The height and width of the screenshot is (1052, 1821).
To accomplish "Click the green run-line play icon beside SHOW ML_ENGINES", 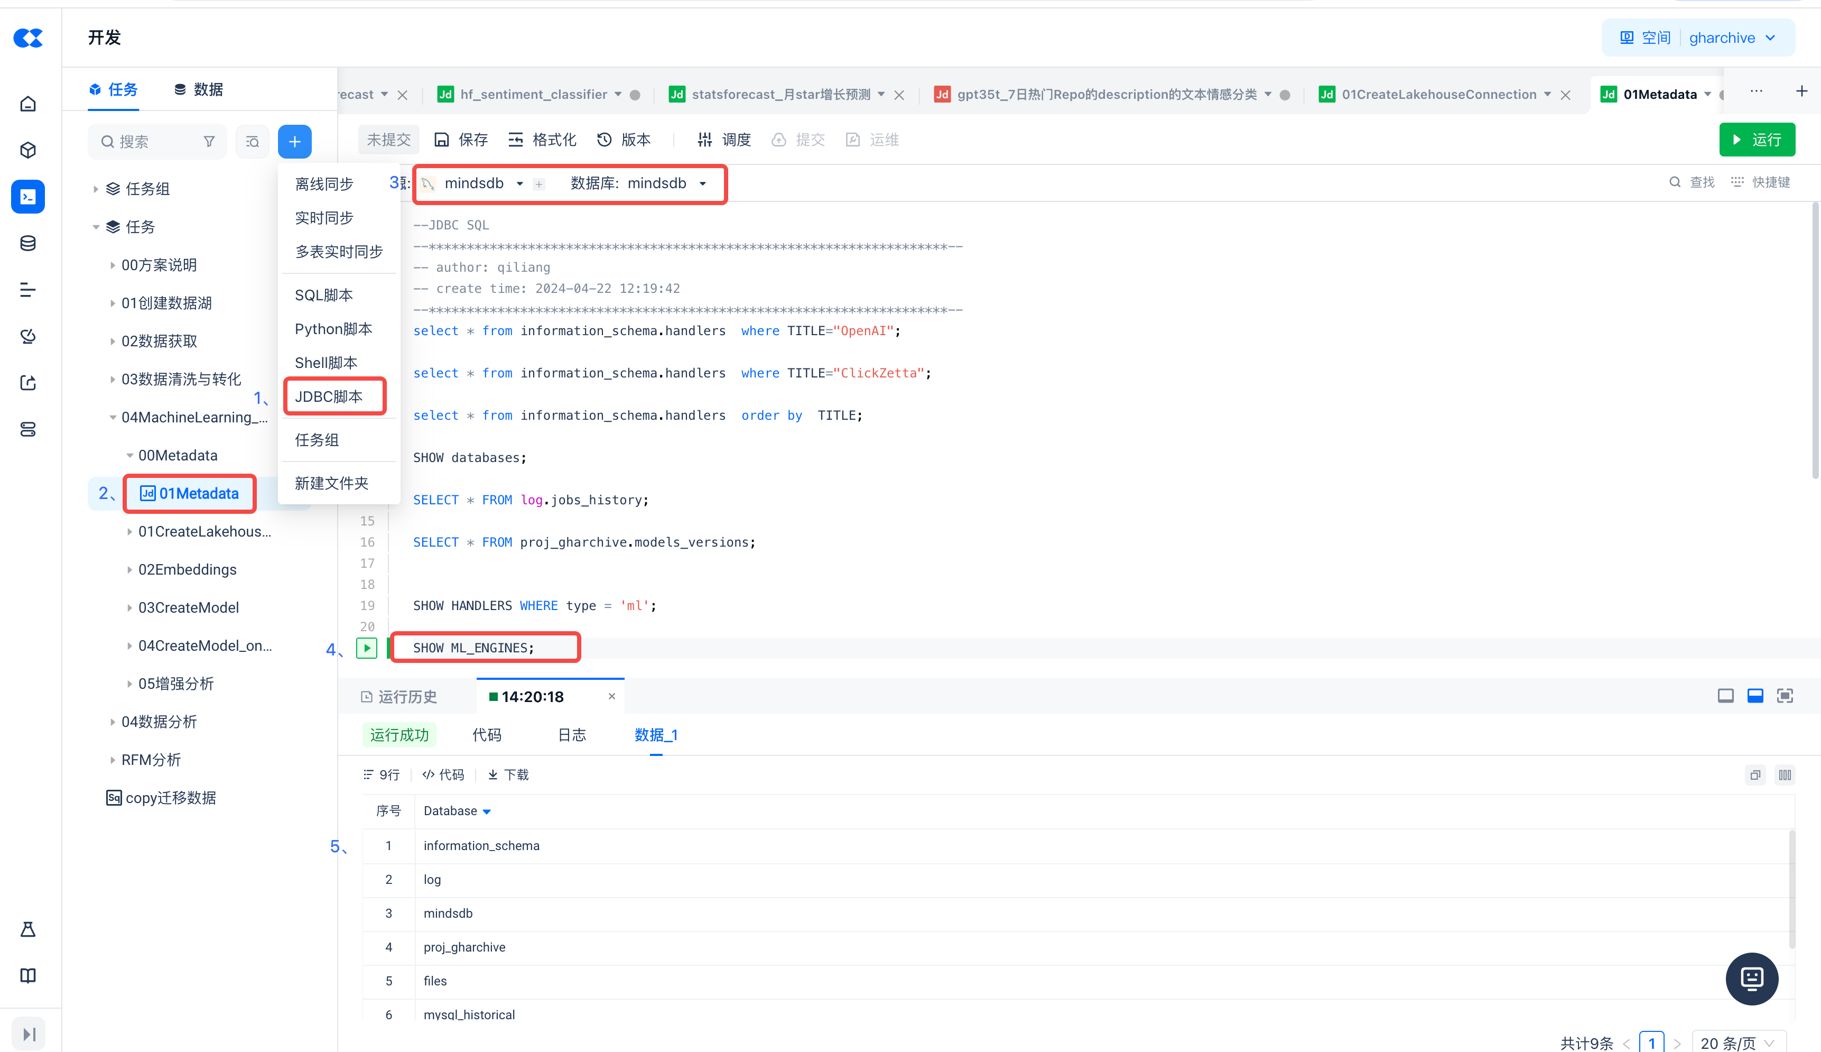I will pyautogui.click(x=367, y=648).
